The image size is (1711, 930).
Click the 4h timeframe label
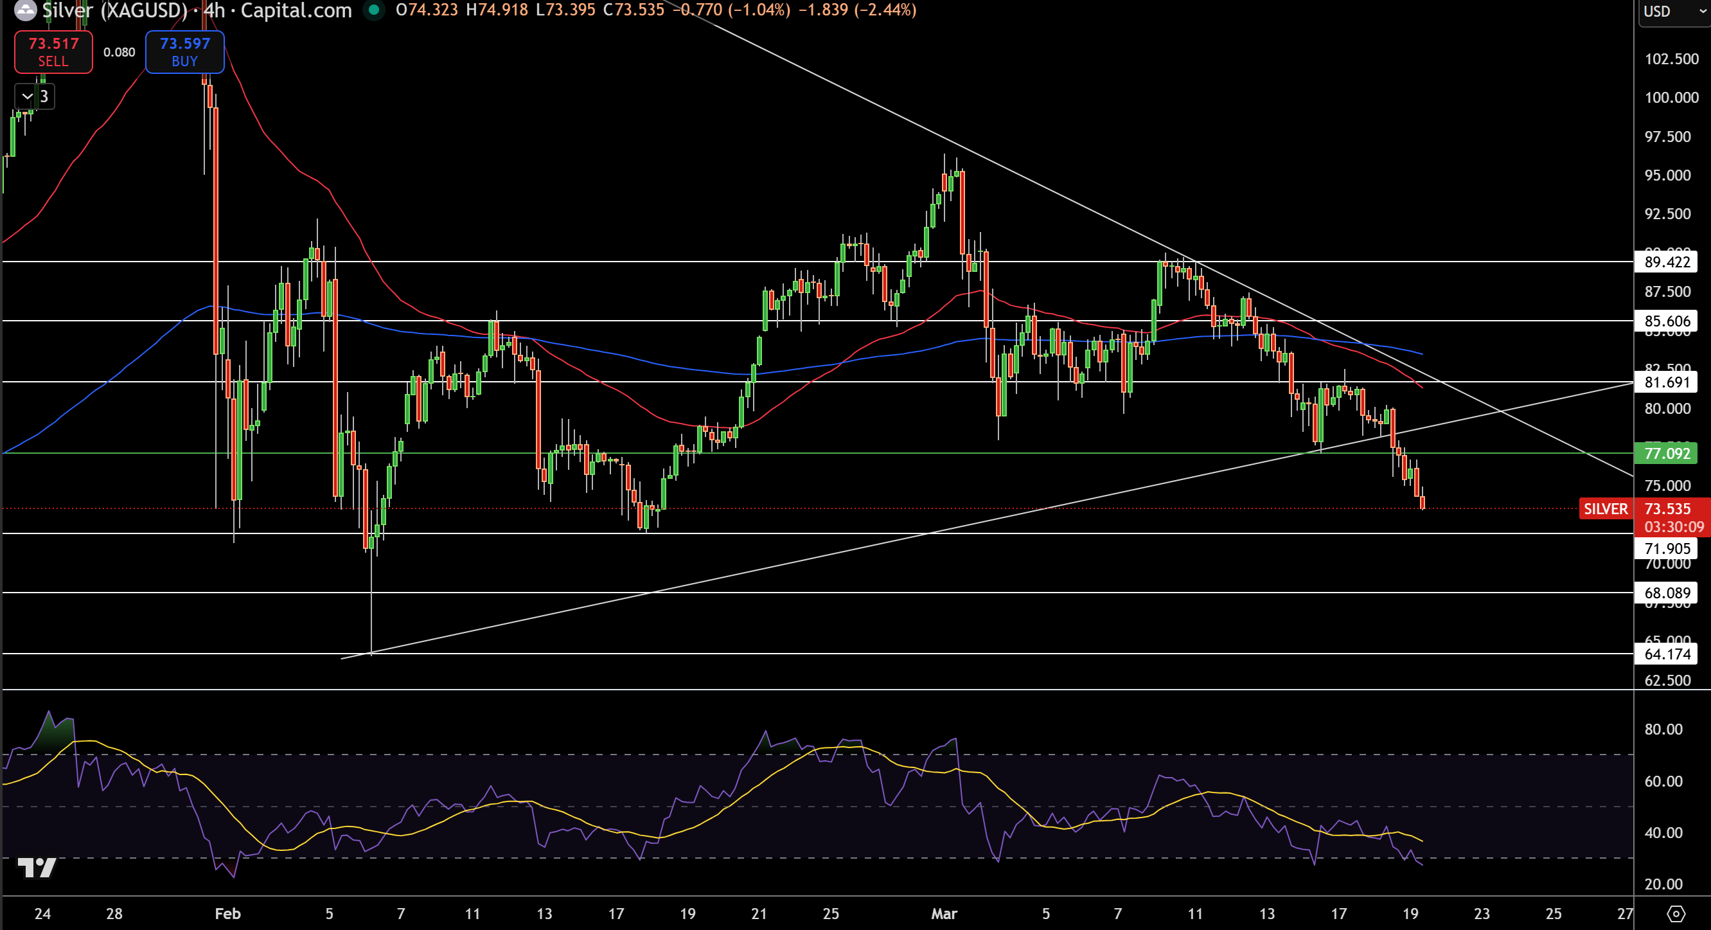click(214, 10)
